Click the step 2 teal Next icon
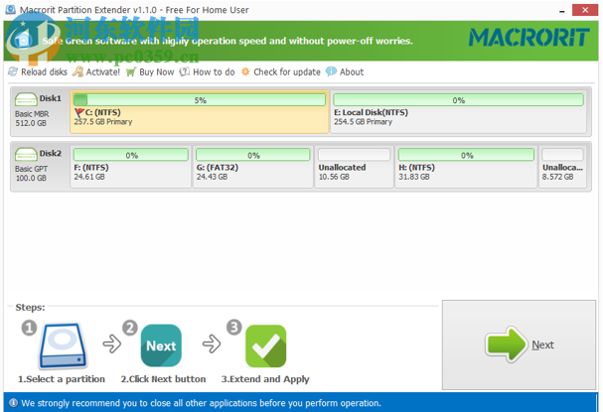Image resolution: width=603 pixels, height=412 pixels. (161, 345)
